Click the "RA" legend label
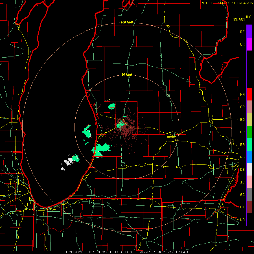The image size is (254, 254). point(242,145)
